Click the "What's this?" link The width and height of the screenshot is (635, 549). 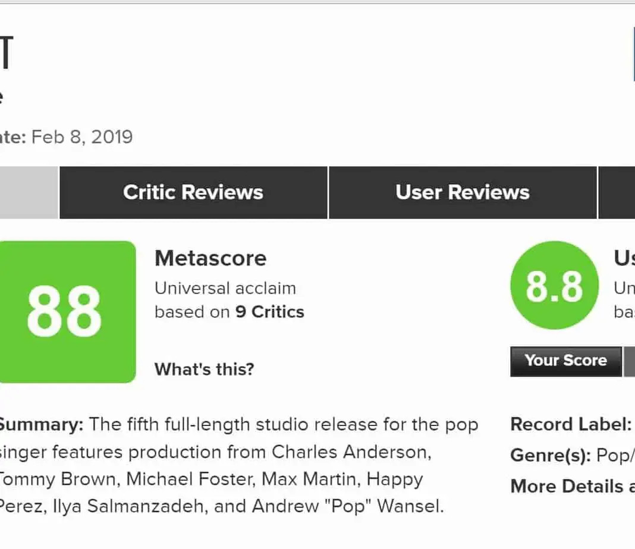click(x=204, y=369)
